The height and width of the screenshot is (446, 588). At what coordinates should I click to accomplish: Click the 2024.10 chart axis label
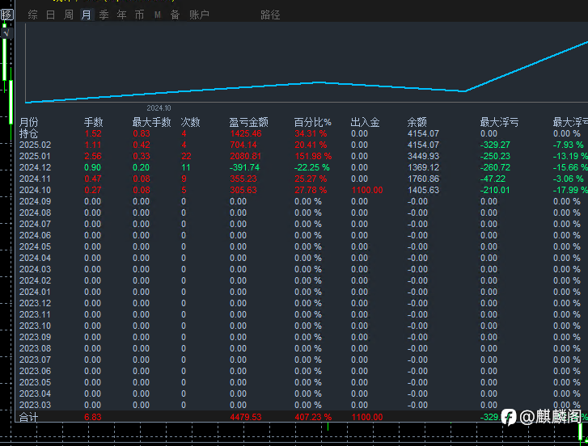pos(159,108)
